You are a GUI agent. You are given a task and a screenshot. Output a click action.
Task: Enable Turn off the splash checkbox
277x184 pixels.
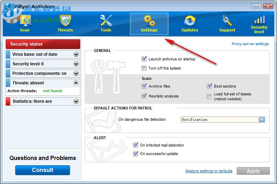(x=144, y=68)
